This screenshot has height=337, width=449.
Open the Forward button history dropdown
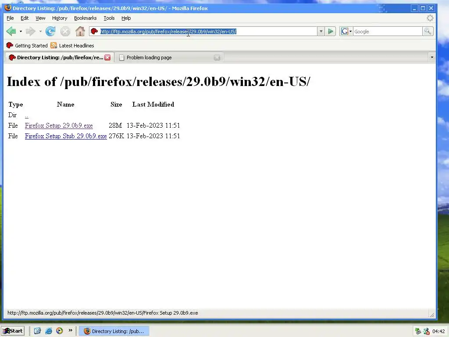(x=40, y=31)
